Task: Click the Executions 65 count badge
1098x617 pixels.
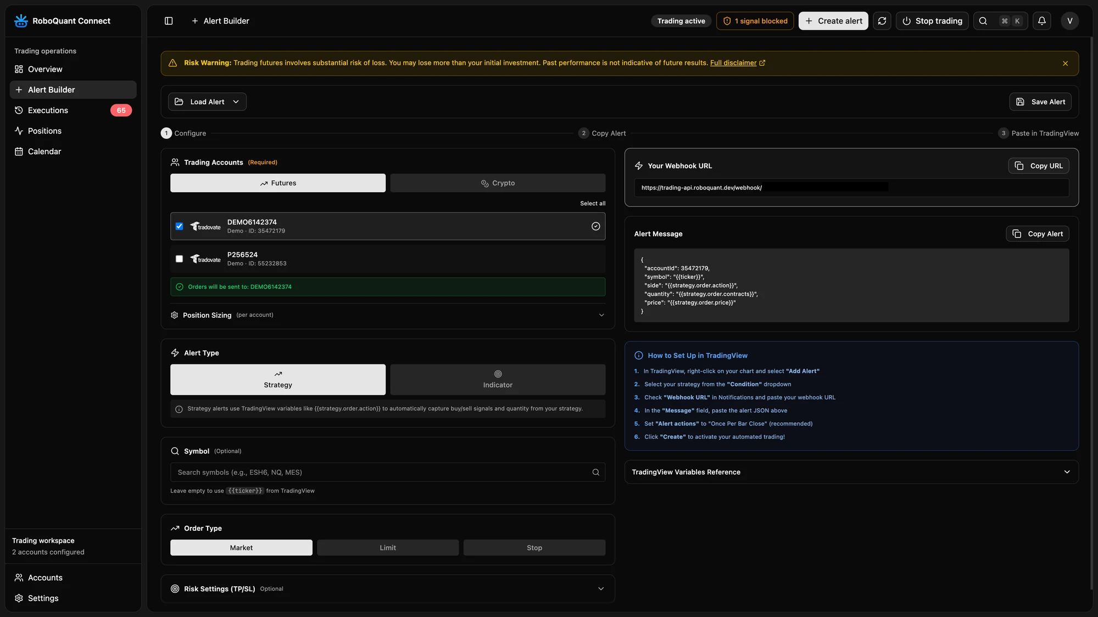Action: pos(121,110)
